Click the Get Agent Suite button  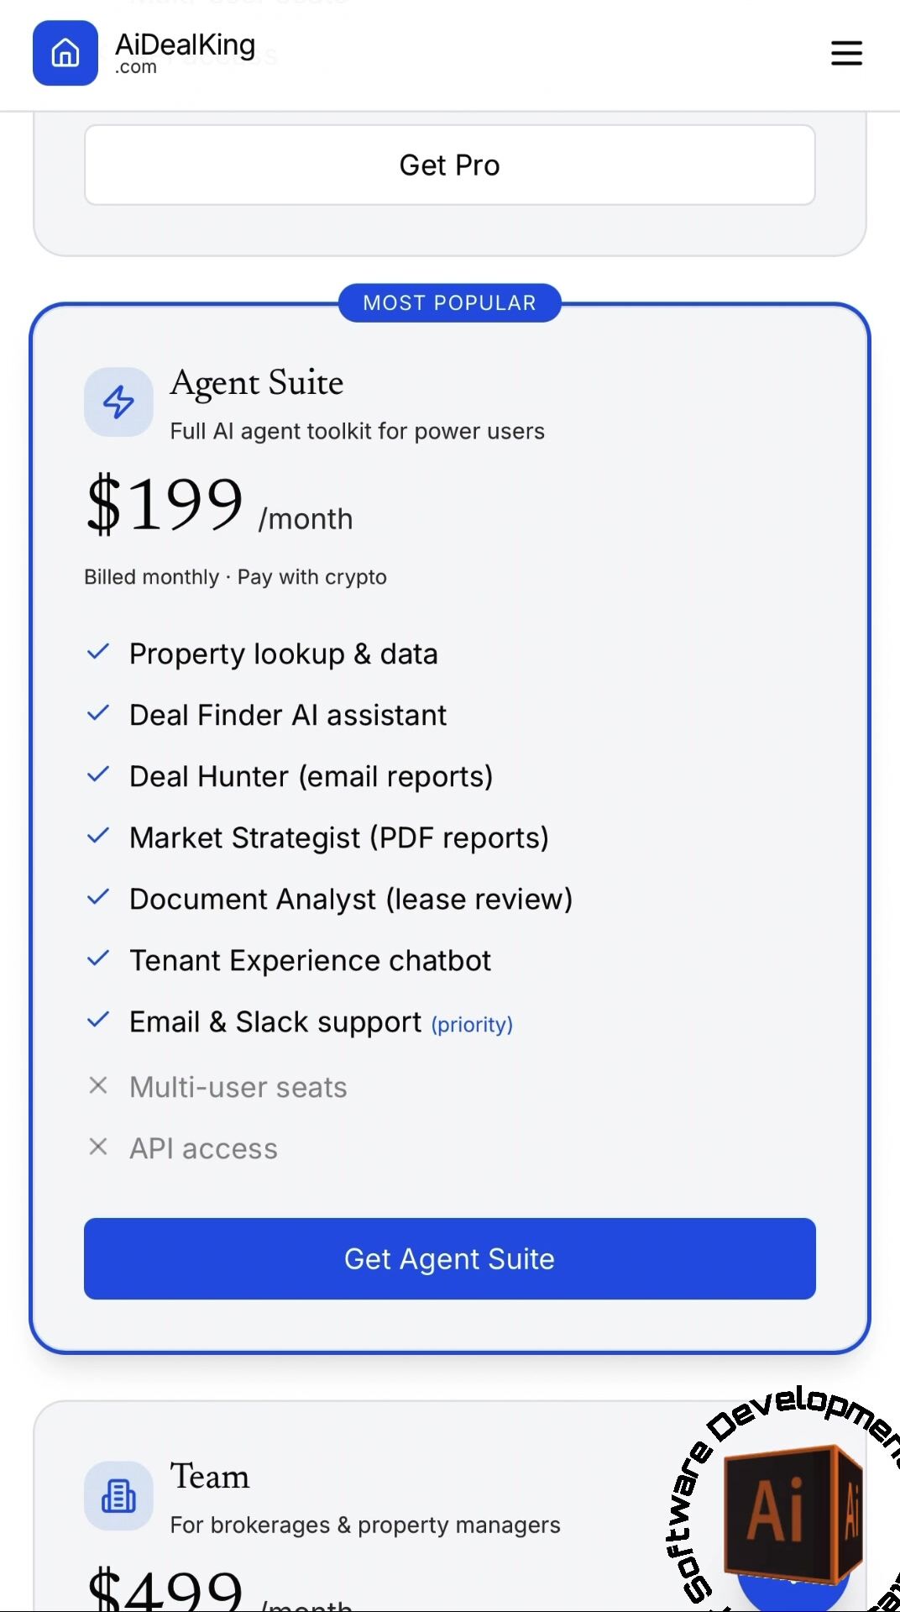point(449,1258)
